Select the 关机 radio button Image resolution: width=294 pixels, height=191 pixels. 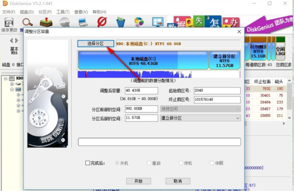(x=117, y=163)
